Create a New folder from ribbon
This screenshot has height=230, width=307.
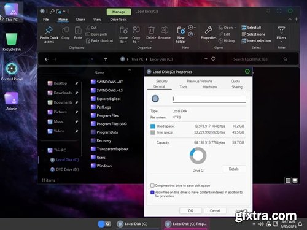click(x=181, y=34)
